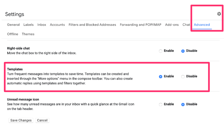Viewport: 224px width, 127px height.
Task: Select Disable for Right-side chat
Action: pyautogui.click(x=183, y=51)
